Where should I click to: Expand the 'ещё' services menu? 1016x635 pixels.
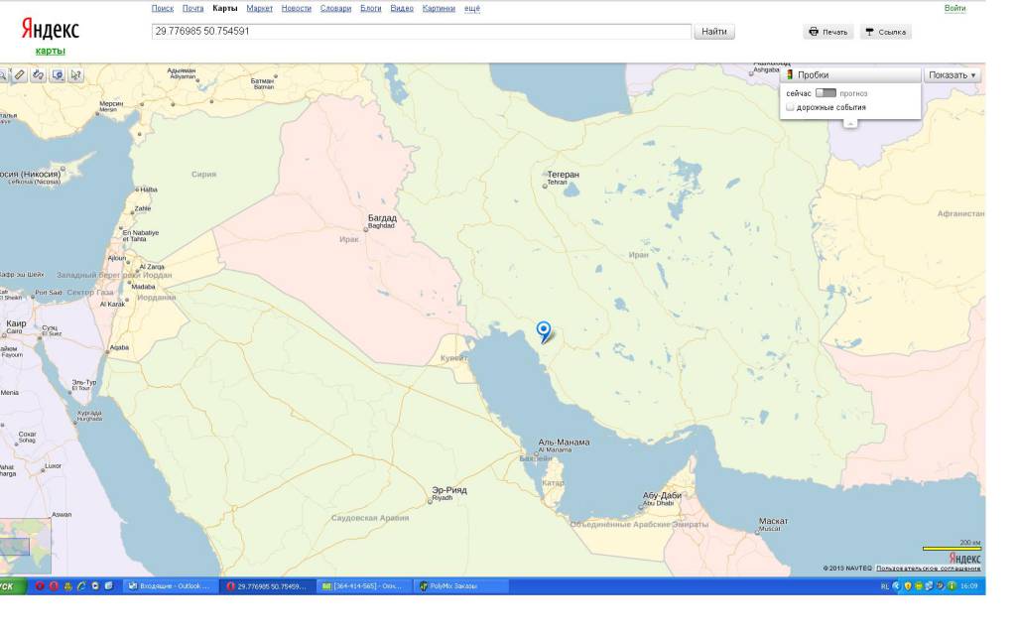[x=472, y=8]
